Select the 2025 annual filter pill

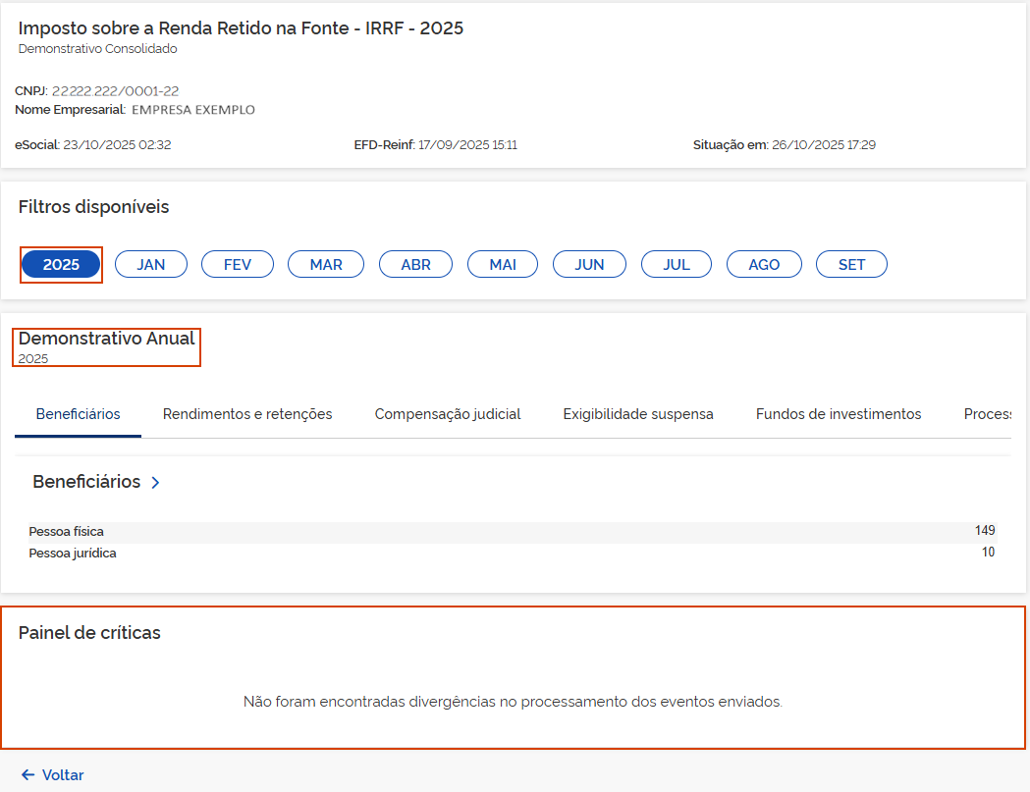(61, 265)
